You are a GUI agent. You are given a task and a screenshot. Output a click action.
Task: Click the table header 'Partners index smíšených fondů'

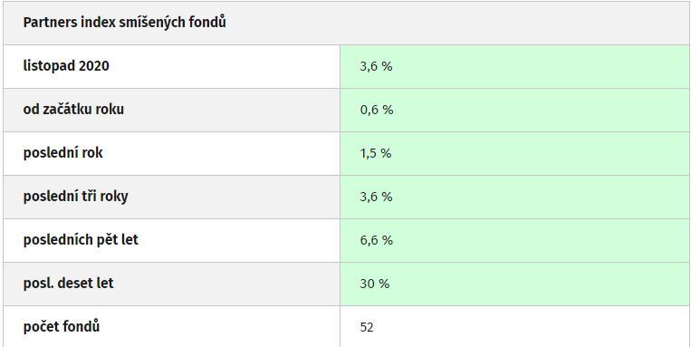[x=124, y=22]
